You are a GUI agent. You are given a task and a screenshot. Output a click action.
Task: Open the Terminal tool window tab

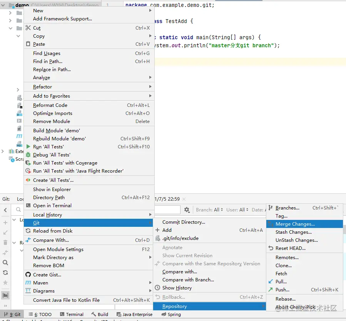[72, 314]
